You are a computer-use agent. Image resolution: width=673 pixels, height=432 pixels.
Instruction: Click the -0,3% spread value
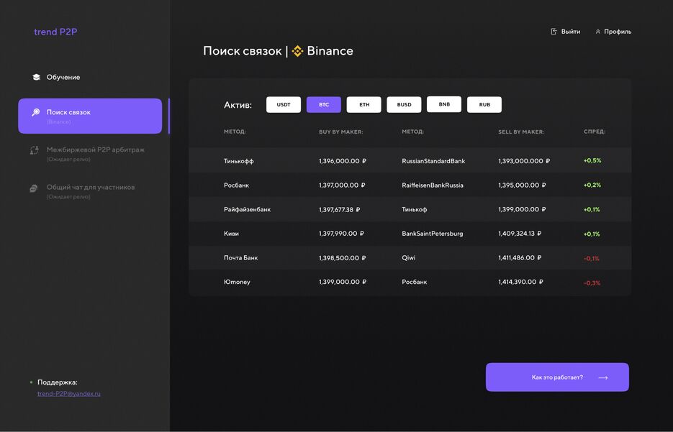(x=592, y=283)
